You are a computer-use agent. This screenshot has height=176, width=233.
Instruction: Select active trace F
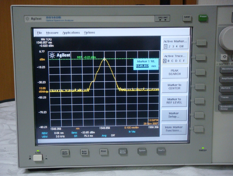click(184, 61)
